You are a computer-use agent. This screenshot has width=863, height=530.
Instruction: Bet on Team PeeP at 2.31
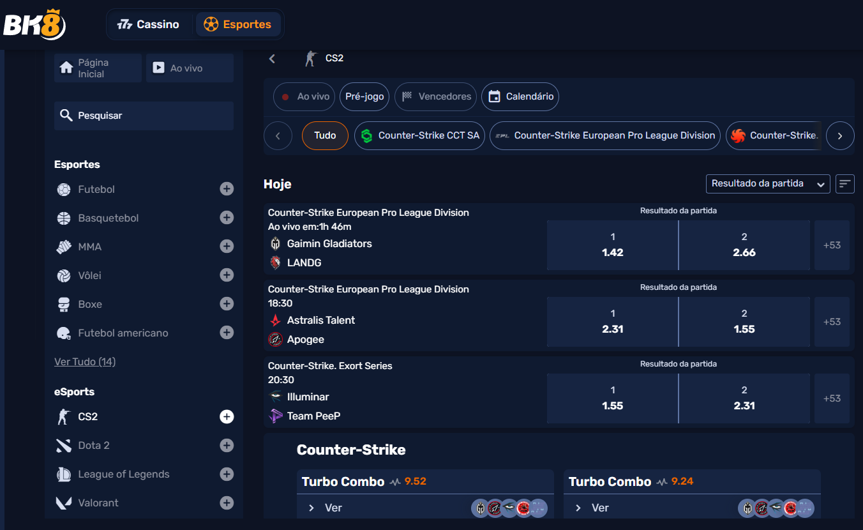tap(744, 398)
